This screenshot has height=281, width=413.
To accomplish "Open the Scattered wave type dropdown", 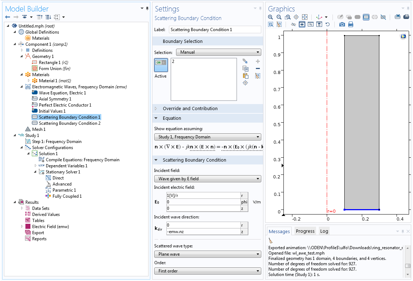I will pyautogui.click(x=208, y=254).
